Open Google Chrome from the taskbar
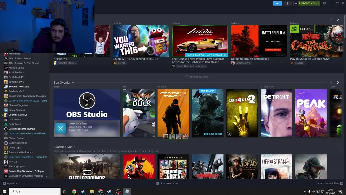Screen dimensions: 346x195 (74, 191)
